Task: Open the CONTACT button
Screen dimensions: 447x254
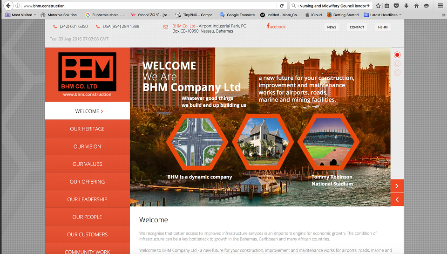Action: coord(357,27)
